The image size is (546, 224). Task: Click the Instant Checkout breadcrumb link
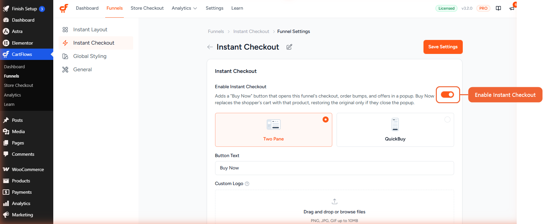coord(251,32)
